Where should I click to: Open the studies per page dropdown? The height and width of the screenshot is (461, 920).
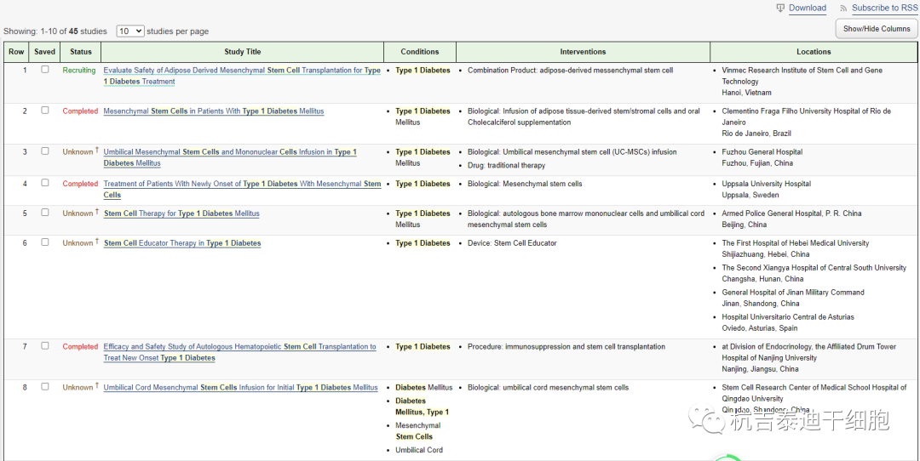pyautogui.click(x=130, y=31)
